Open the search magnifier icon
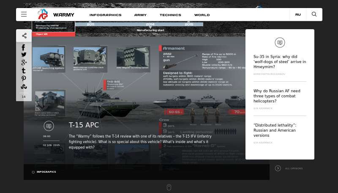The height and width of the screenshot is (193, 338). (x=314, y=14)
